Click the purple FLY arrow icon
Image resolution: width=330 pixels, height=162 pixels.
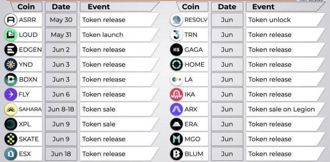tap(11, 94)
